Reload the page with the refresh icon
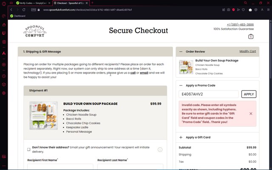The image size is (272, 170). click(24, 9)
